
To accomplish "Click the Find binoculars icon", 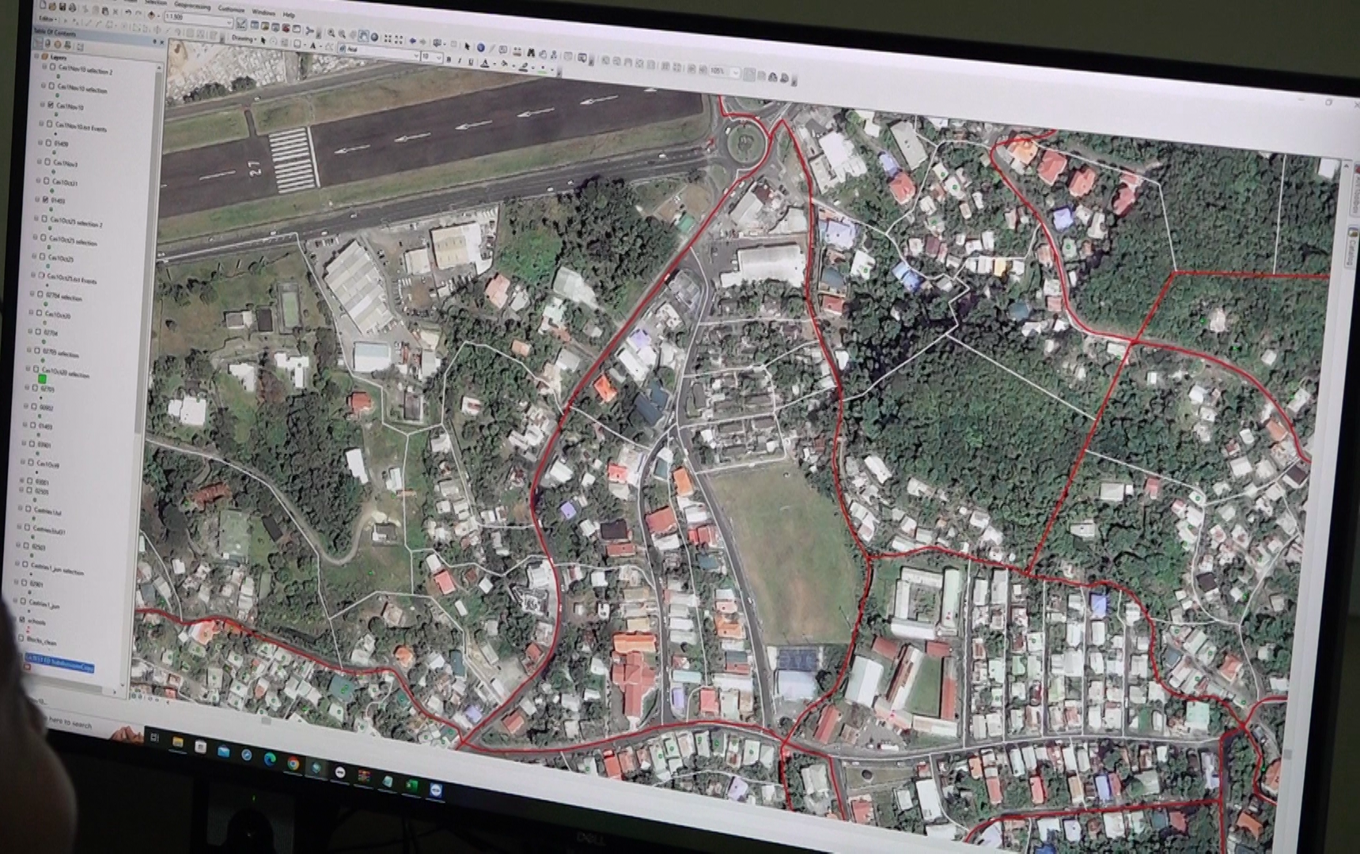I will (x=531, y=52).
